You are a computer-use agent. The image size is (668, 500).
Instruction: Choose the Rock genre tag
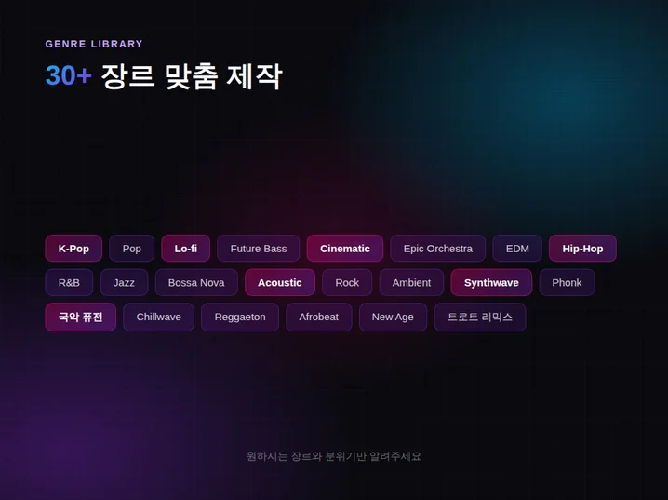pyautogui.click(x=347, y=283)
